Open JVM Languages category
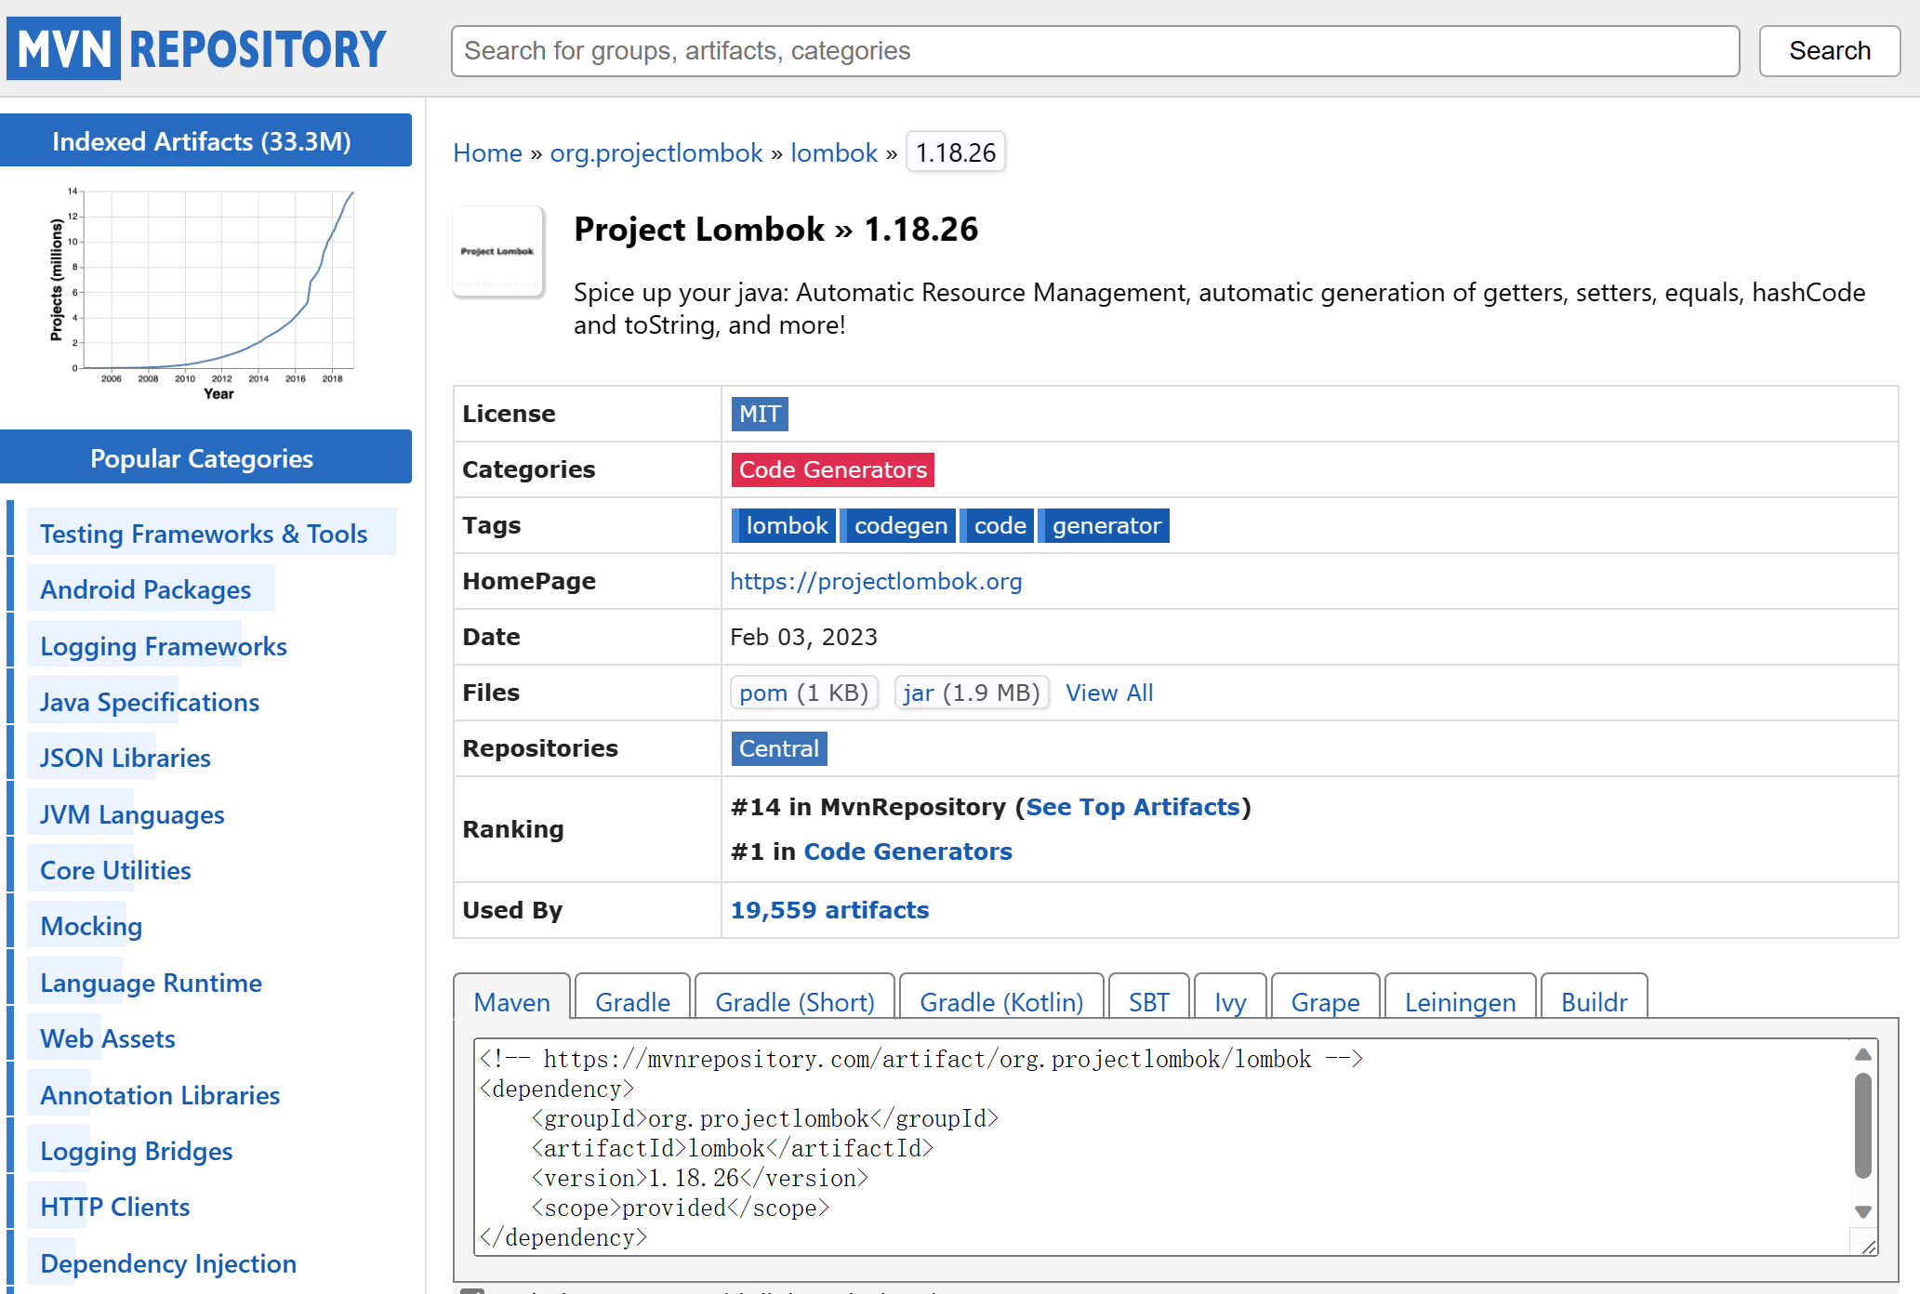Image resolution: width=1920 pixels, height=1294 pixels. (x=132, y=814)
